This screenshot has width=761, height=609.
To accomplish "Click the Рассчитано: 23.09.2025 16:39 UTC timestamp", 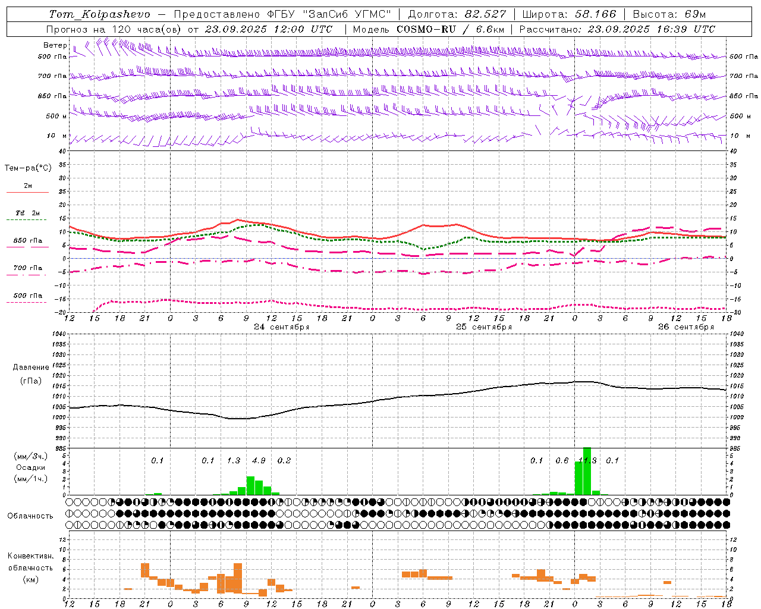I will 617,29.
